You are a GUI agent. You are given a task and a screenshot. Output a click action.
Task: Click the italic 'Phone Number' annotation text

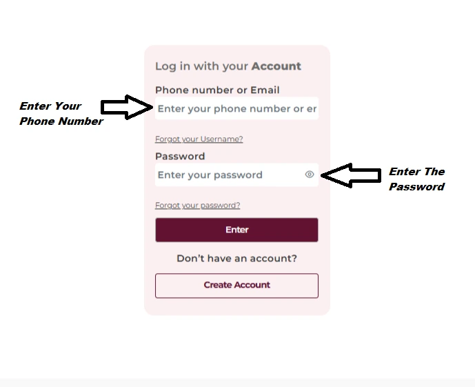pyautogui.click(x=61, y=121)
